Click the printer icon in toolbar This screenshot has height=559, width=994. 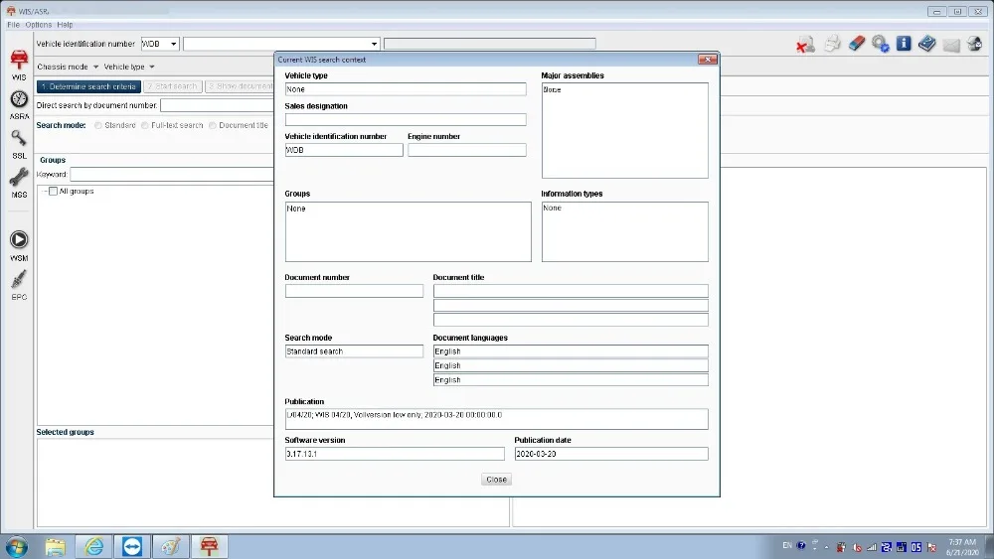point(832,44)
